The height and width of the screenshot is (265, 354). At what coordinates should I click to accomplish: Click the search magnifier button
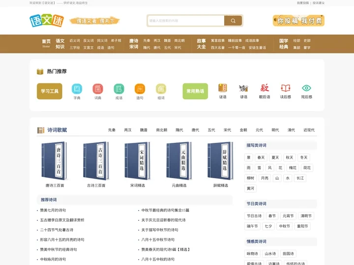(233, 21)
